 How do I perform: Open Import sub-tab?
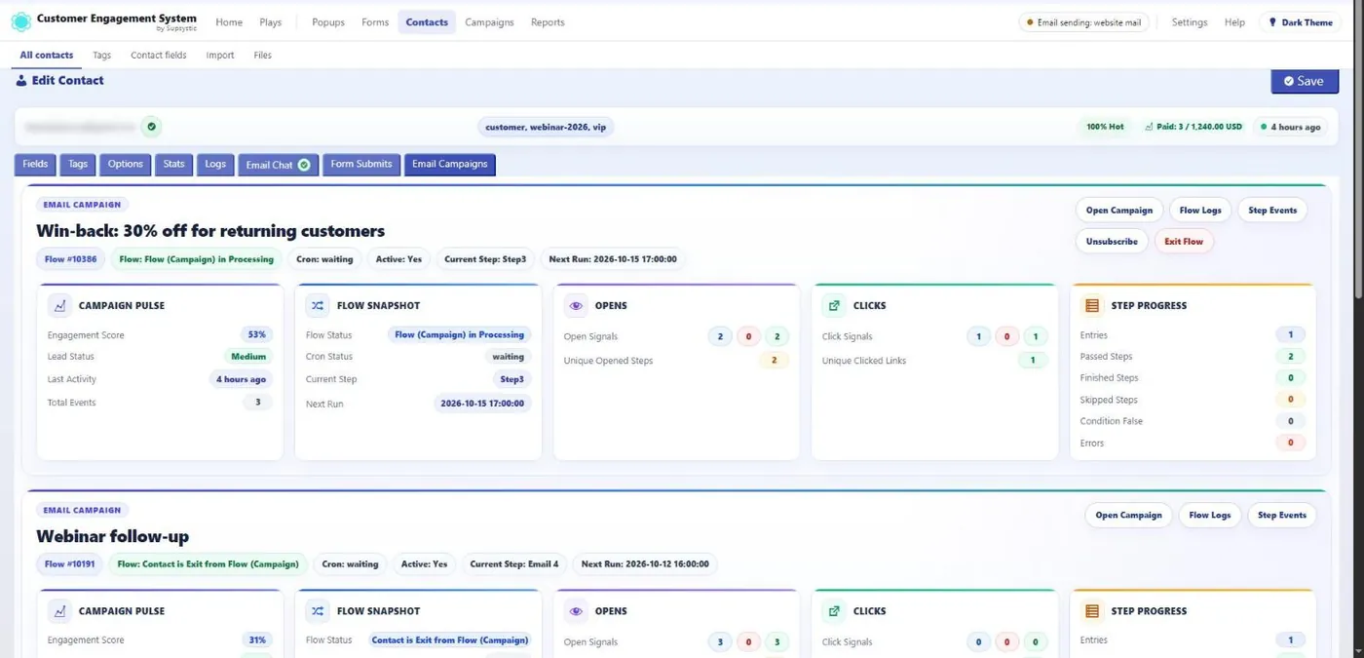point(220,56)
